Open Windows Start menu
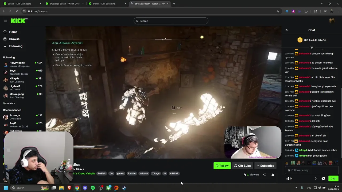The image size is (342, 192). [6, 188]
